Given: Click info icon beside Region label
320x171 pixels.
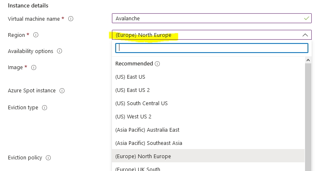Looking at the screenshot, I should [36, 35].
